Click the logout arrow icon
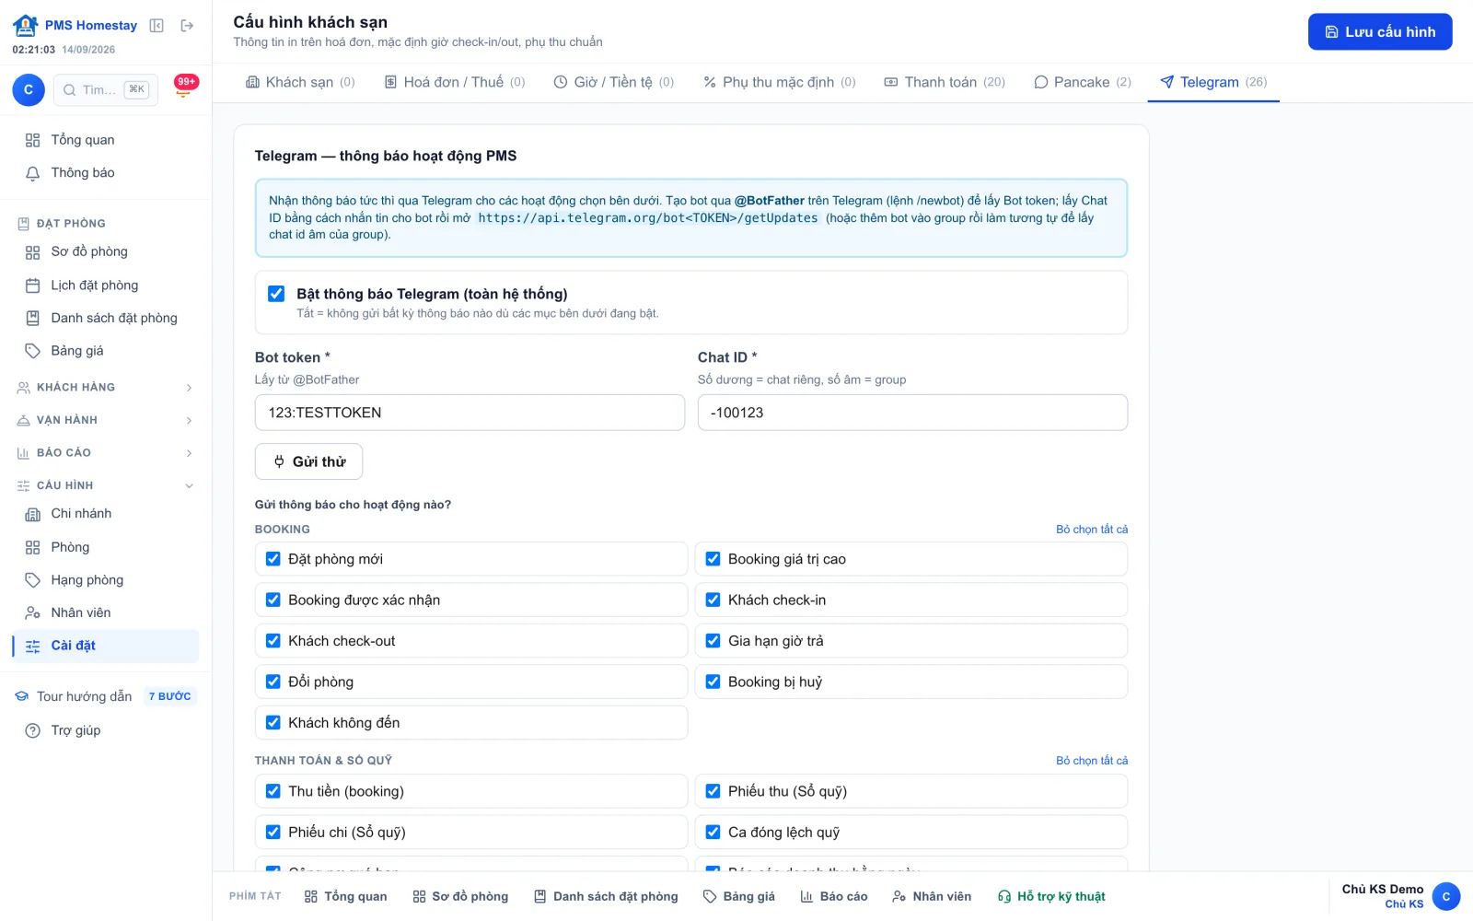 [187, 26]
